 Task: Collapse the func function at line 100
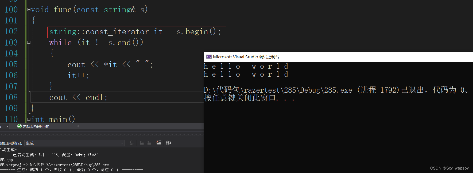point(29,10)
